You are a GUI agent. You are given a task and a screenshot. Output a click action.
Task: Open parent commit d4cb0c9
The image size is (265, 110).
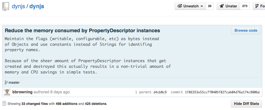(x=160, y=92)
